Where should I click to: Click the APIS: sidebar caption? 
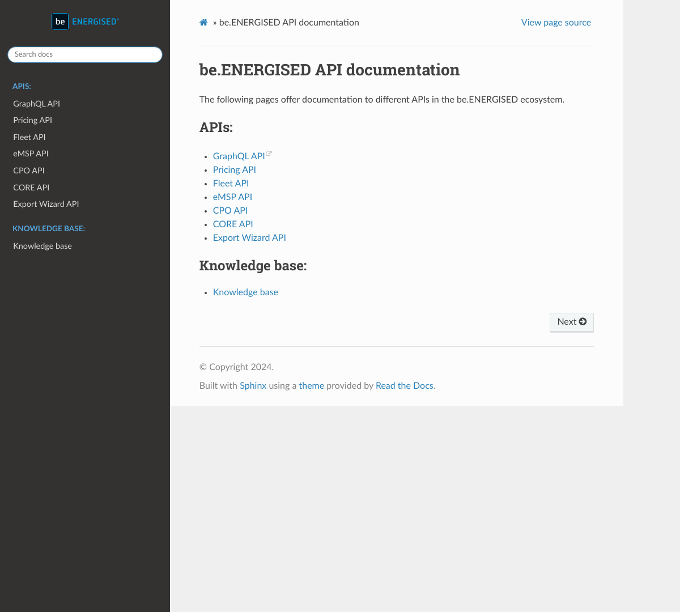point(22,86)
